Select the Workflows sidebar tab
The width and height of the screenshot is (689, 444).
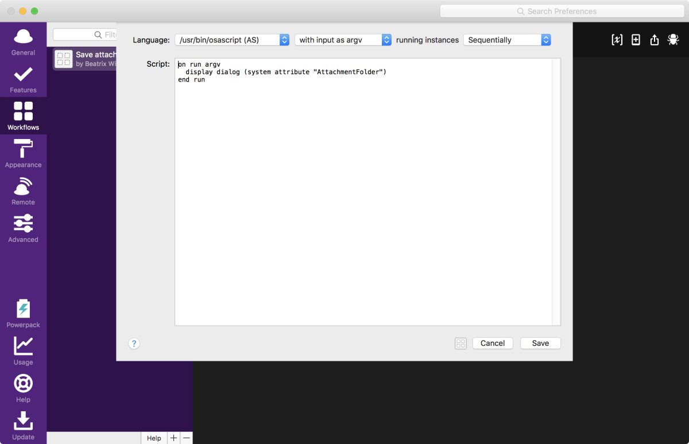23,116
